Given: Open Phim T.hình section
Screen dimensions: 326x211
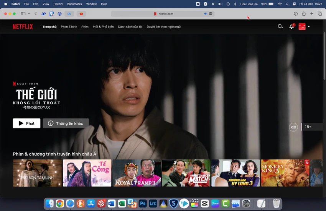Looking at the screenshot, I should click(x=69, y=27).
